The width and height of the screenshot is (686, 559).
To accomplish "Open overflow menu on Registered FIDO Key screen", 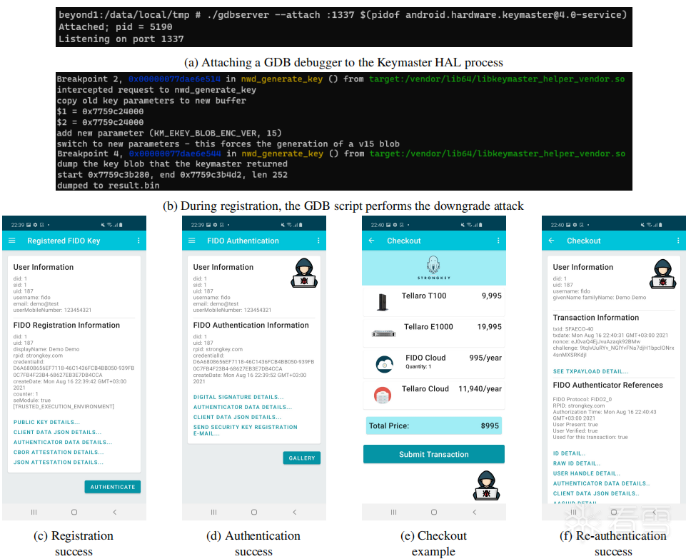I will tap(138, 241).
